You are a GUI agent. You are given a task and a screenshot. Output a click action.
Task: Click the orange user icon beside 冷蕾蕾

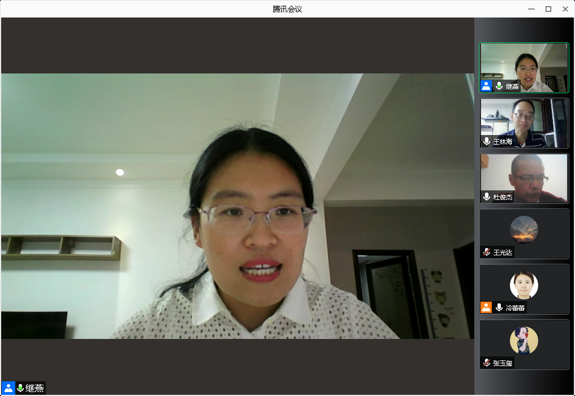(x=486, y=307)
